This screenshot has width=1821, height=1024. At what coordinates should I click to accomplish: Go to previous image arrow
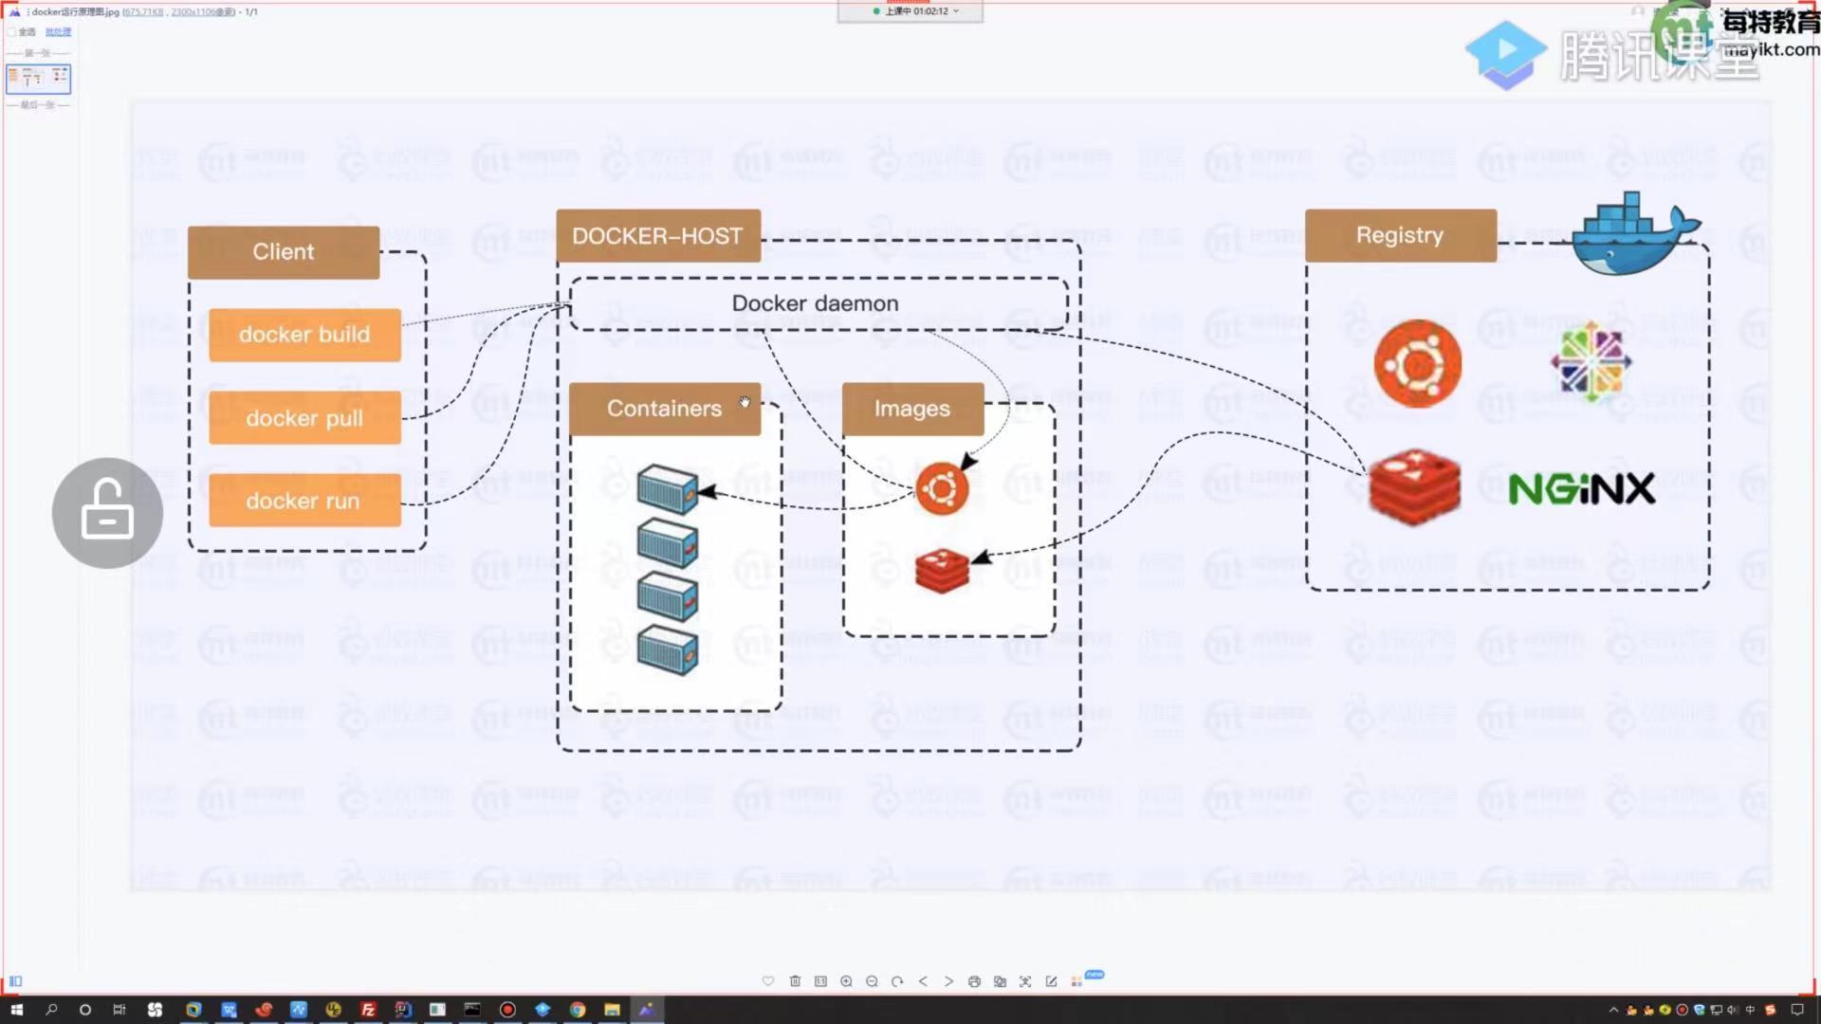(923, 981)
